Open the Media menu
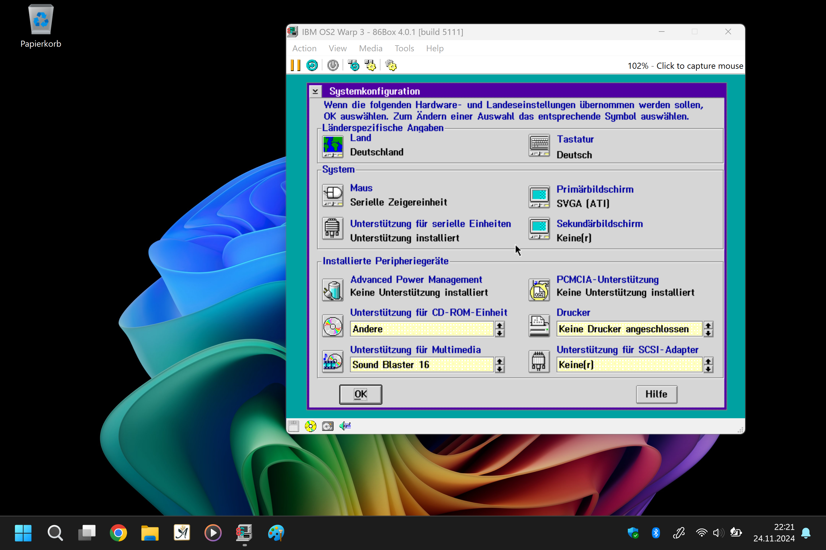 371,48
